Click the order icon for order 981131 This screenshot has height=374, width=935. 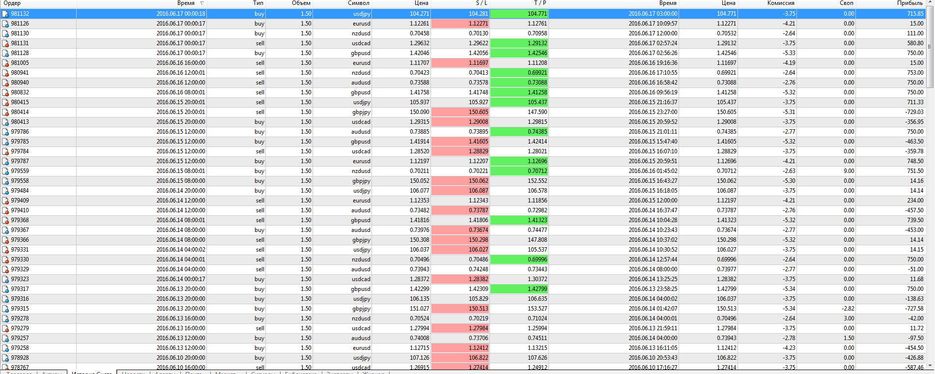coord(5,43)
